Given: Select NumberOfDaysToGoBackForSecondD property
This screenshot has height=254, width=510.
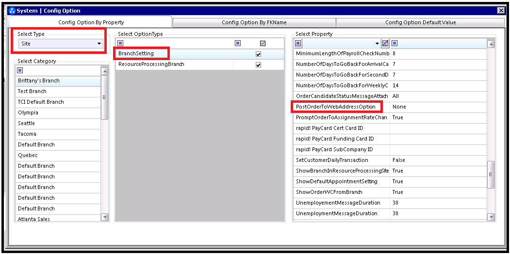Looking at the screenshot, I should [342, 75].
